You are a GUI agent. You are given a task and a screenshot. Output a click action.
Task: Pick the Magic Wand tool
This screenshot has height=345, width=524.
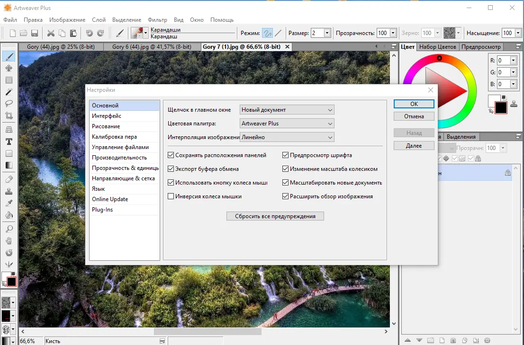[9, 92]
